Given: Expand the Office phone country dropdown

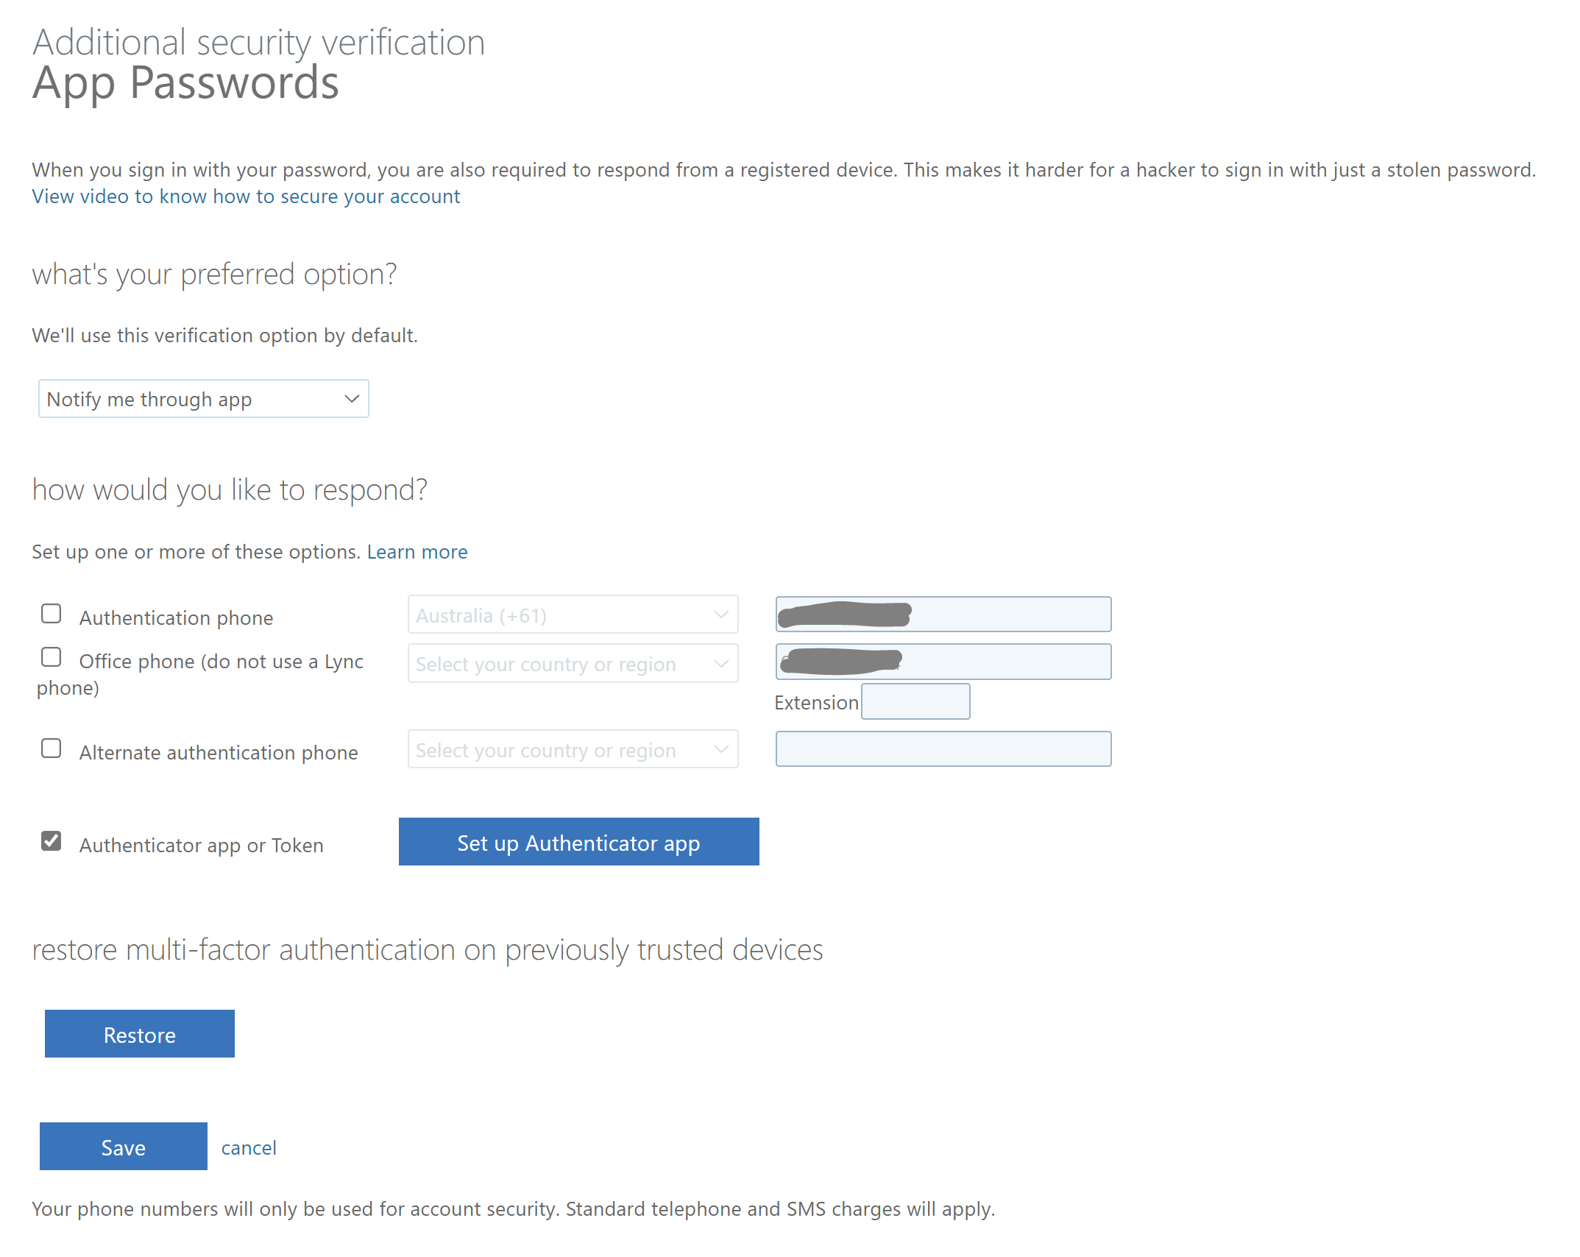Looking at the screenshot, I should pyautogui.click(x=573, y=664).
